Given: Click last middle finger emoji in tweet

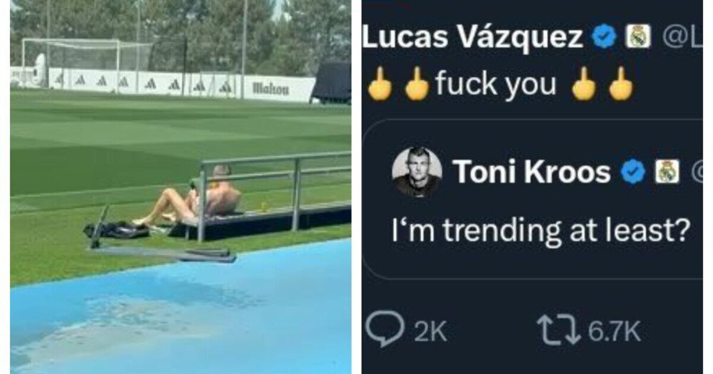Looking at the screenshot, I should [620, 84].
